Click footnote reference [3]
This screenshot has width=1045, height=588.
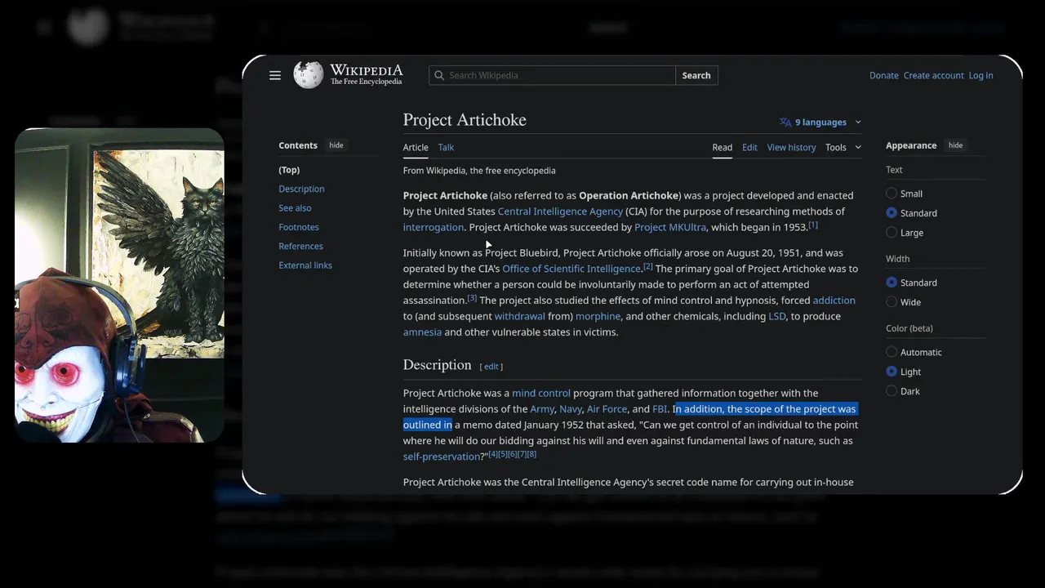tap(472, 298)
